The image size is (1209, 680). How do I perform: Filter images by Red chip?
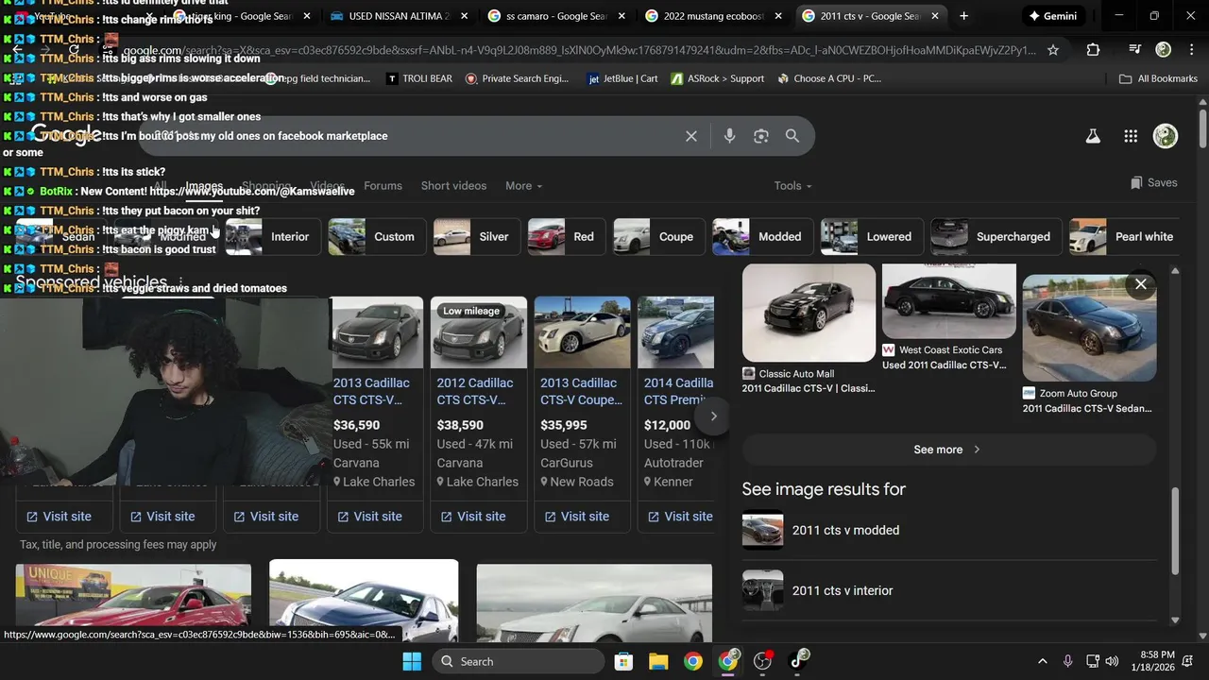[x=567, y=237]
